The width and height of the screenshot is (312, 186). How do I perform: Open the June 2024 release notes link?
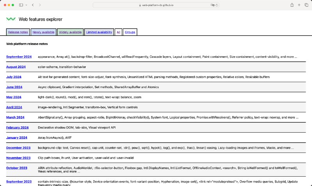(14, 87)
